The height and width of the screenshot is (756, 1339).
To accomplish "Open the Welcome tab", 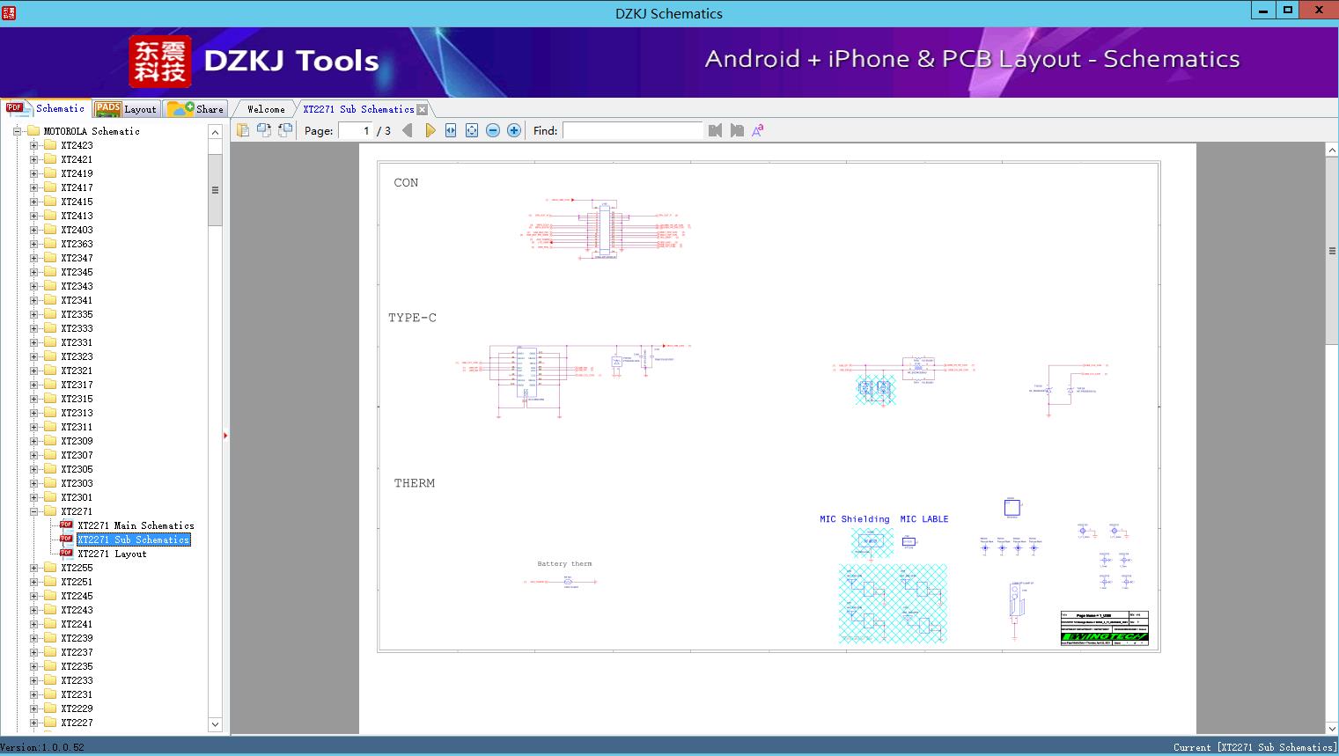I will 266,109.
